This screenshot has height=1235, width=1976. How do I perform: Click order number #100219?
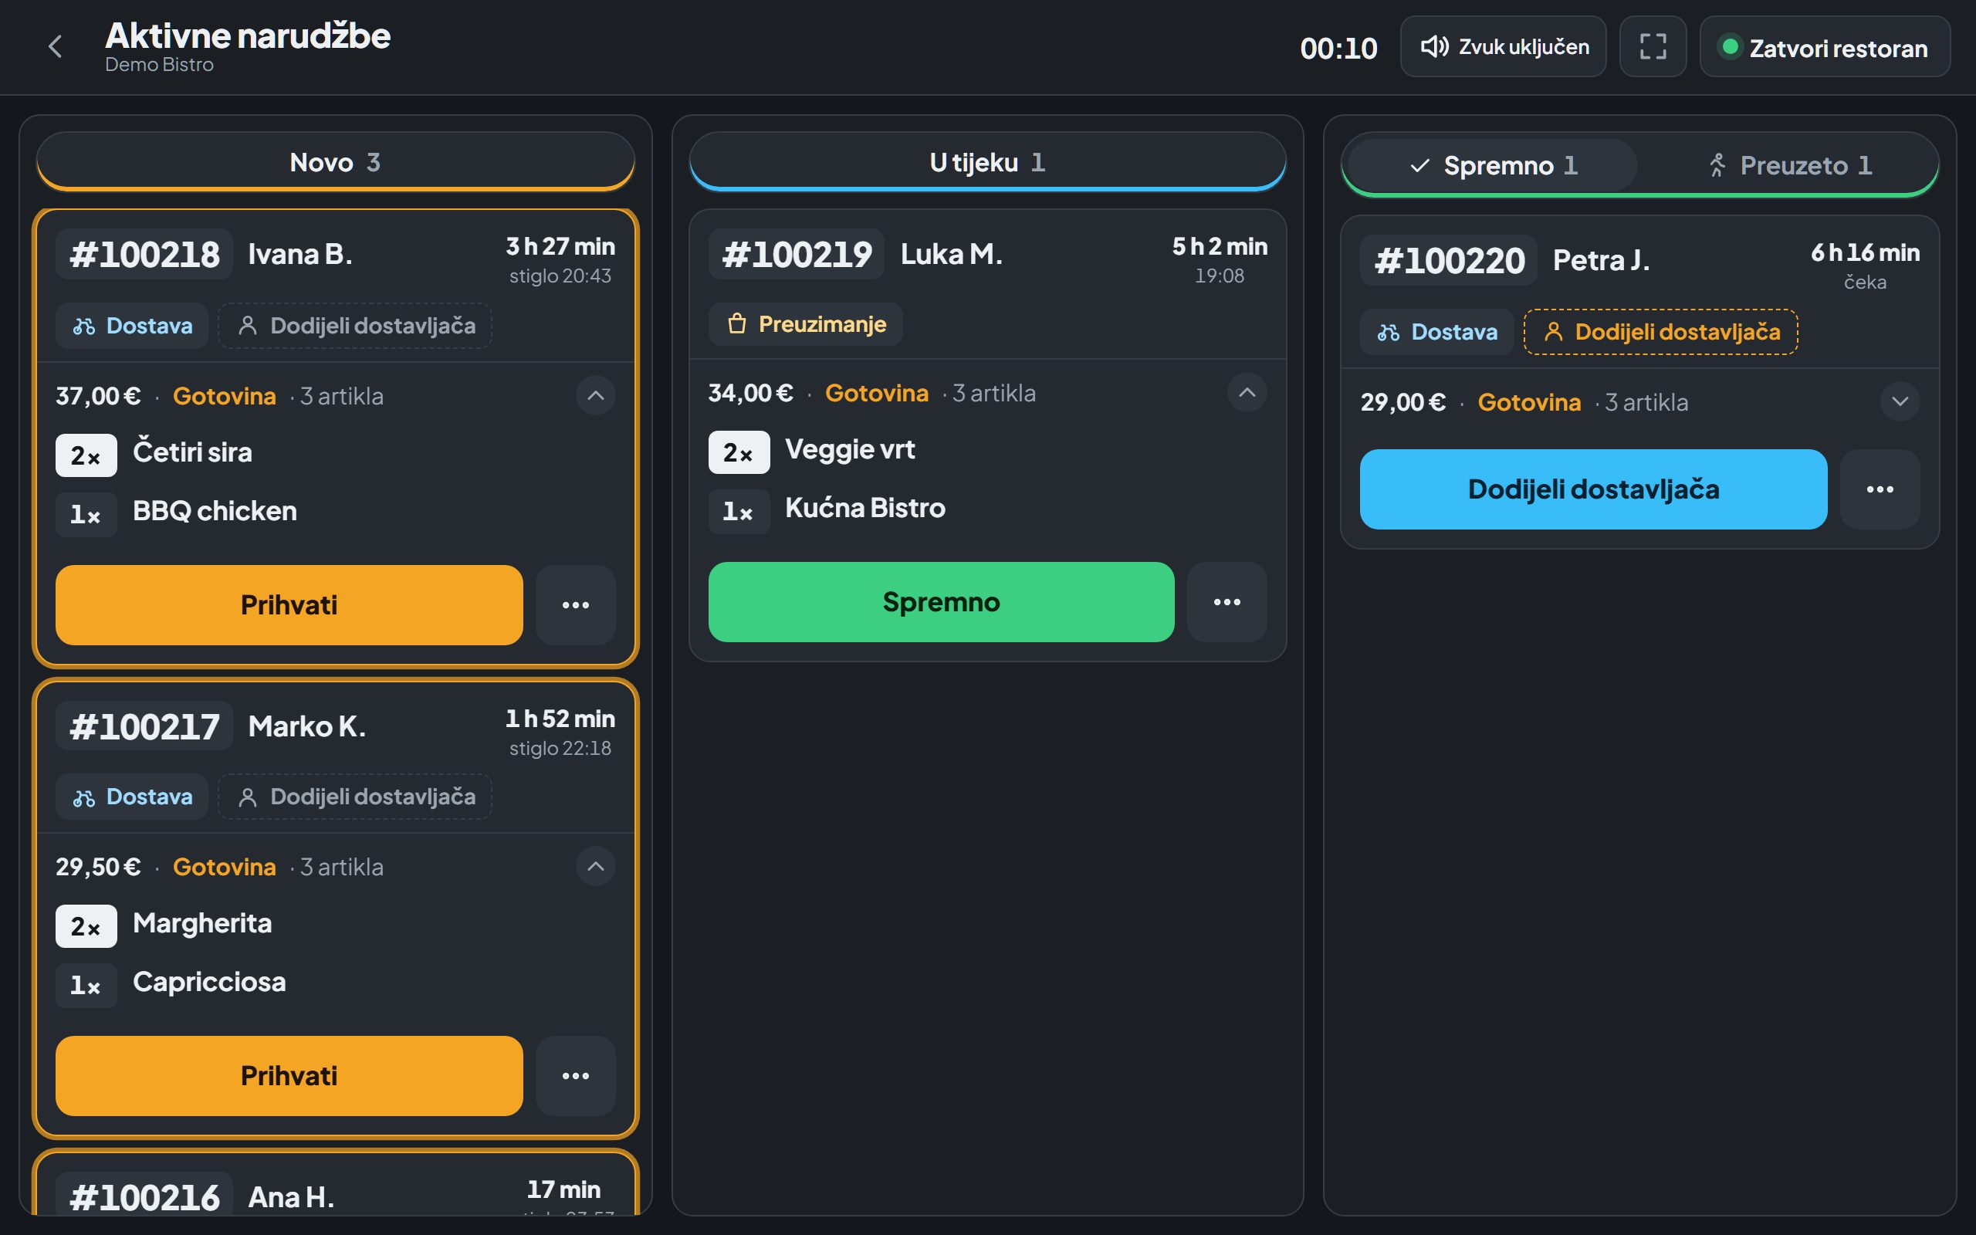coord(796,254)
